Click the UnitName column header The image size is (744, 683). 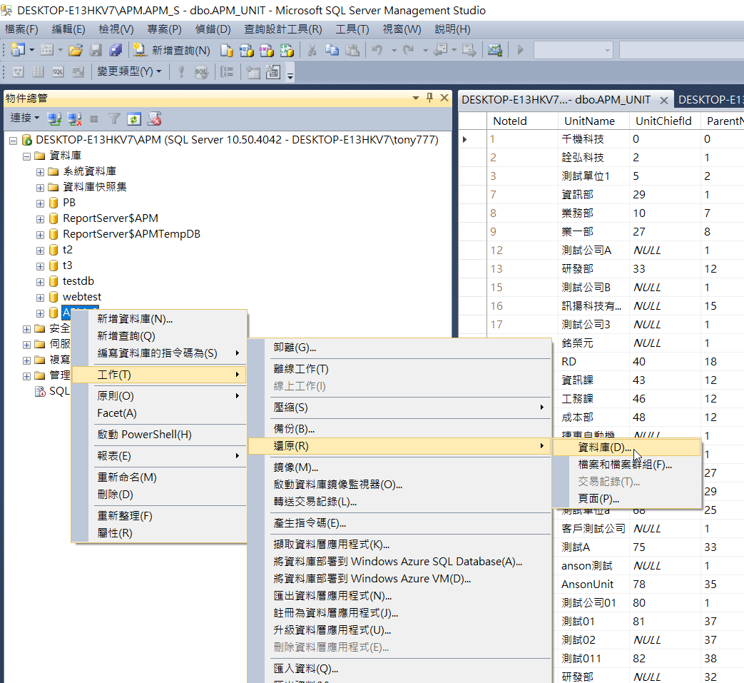593,121
